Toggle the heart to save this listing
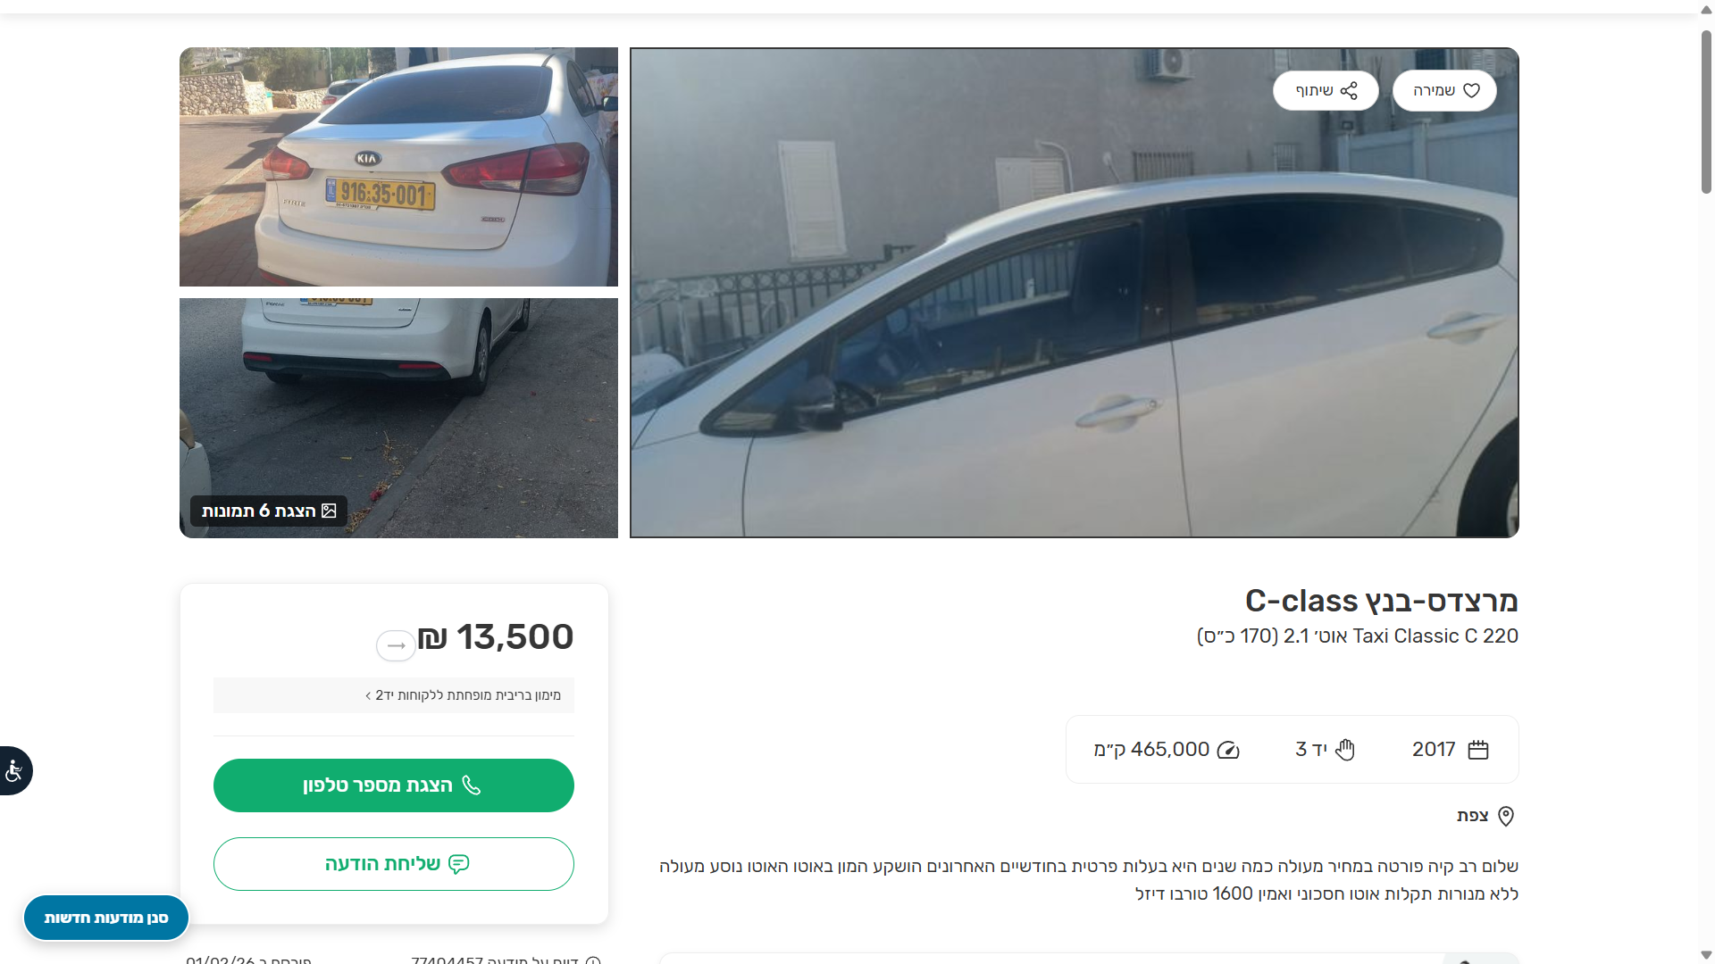Screen dimensions: 1715x964 pos(1471,91)
